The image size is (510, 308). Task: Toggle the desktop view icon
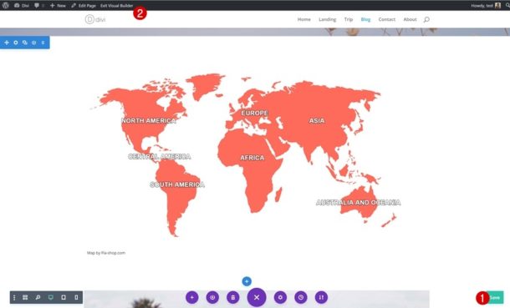coord(51,297)
